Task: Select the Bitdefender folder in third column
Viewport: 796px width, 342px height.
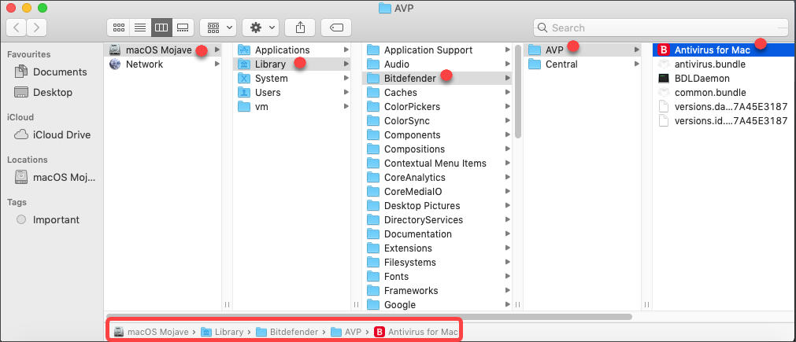Action: [438, 78]
